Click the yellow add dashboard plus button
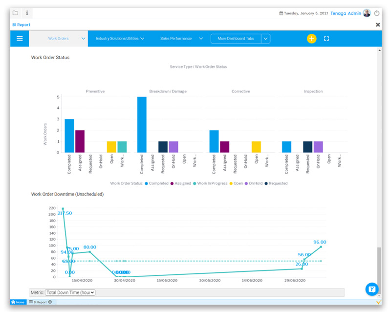The image size is (391, 312). tap(311, 39)
